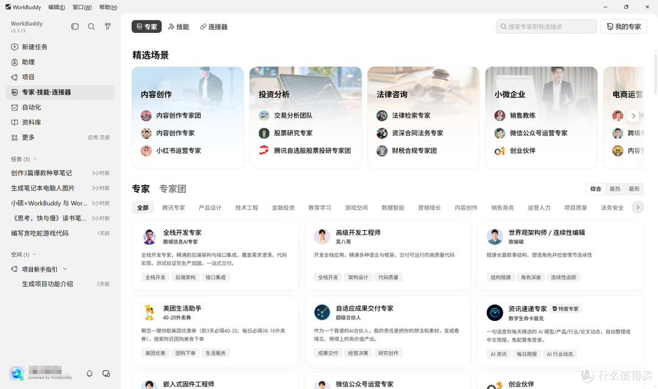Open 内容创作专家团 avatar in 内容创作 card
This screenshot has width=658, height=389.
146,115
